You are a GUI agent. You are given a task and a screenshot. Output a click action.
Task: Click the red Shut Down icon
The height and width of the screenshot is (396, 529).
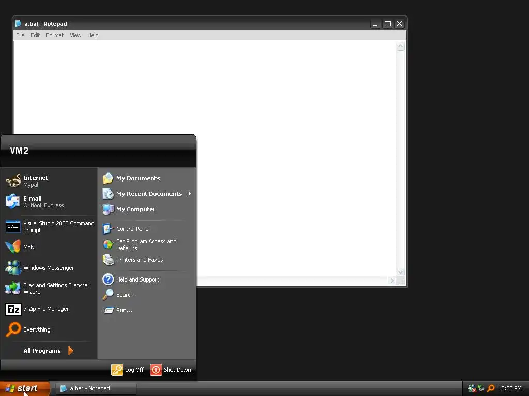[156, 369]
